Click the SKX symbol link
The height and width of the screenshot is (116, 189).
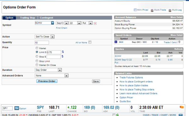click(121, 42)
